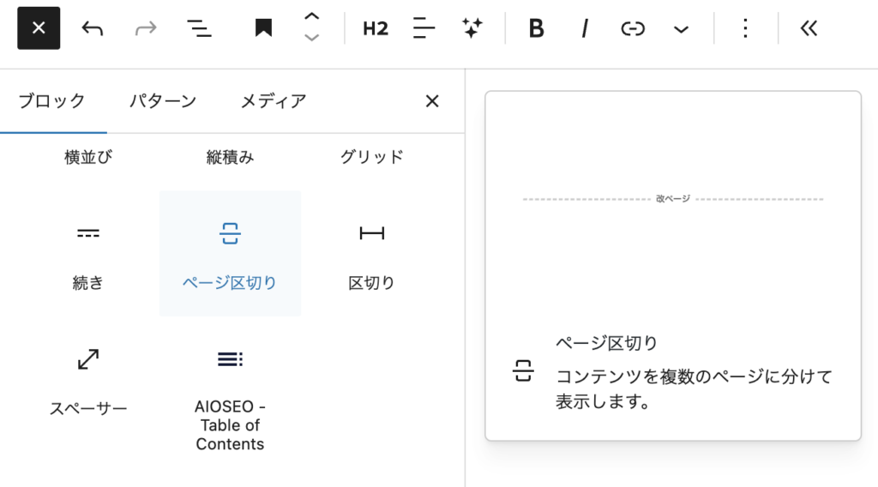The image size is (878, 487).
Task: Collapse the toolbar with the double chevron
Action: point(809,28)
